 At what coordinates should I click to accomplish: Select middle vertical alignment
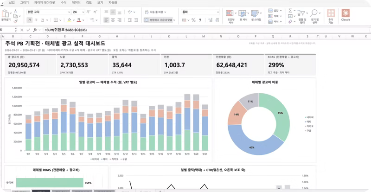click(113, 12)
